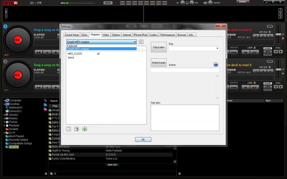Open the Simple MIDI wrapper mapper dropdown
This screenshot has width=287, height=179.
coord(102,42)
